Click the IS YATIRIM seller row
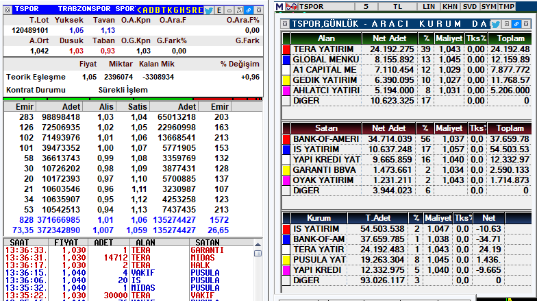This screenshot has width=537, height=301. [407, 149]
